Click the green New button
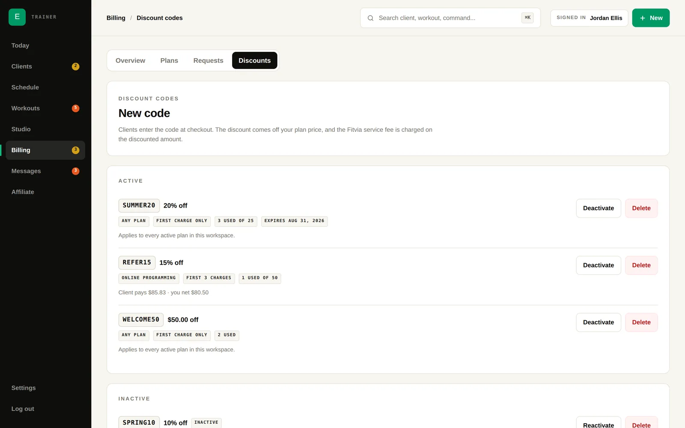Image resolution: width=685 pixels, height=428 pixels. click(x=651, y=18)
